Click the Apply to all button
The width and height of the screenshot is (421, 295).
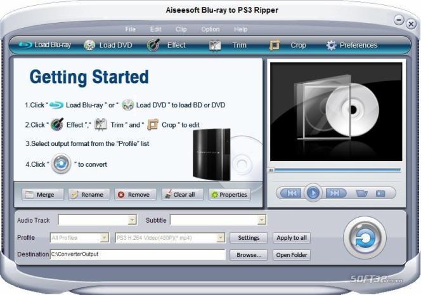(292, 238)
